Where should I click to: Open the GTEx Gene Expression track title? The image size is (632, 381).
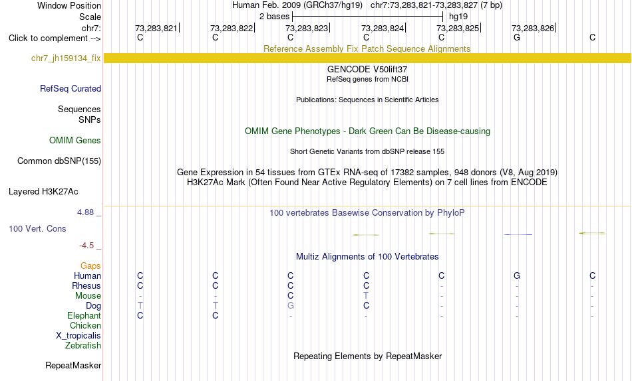367,172
